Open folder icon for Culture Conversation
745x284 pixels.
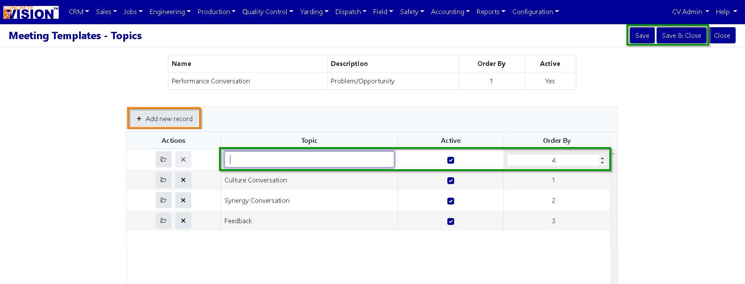163,180
